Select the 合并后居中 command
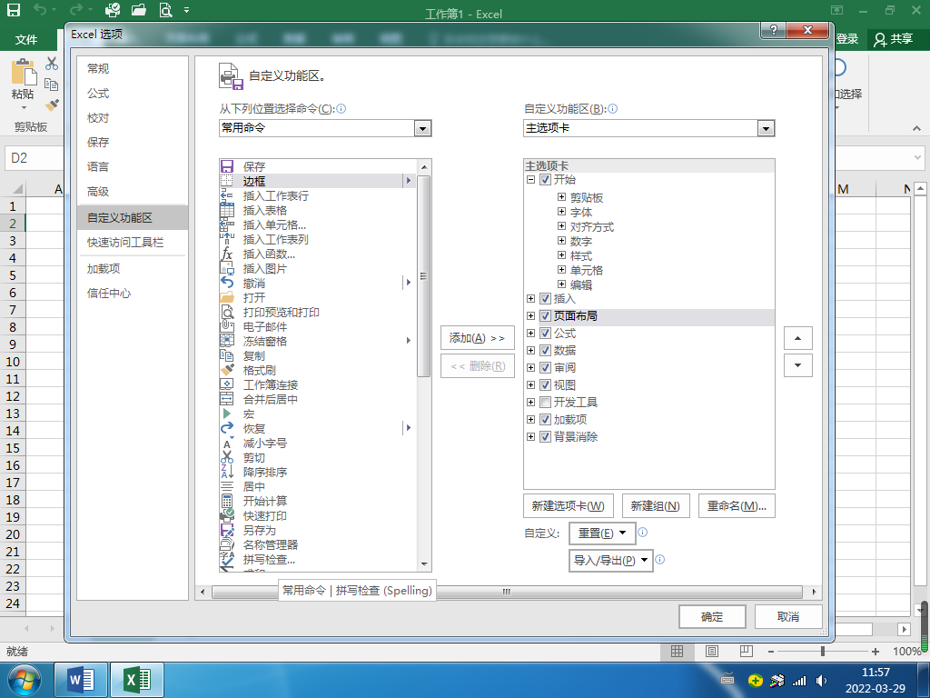The height and width of the screenshot is (698, 930). (x=317, y=400)
